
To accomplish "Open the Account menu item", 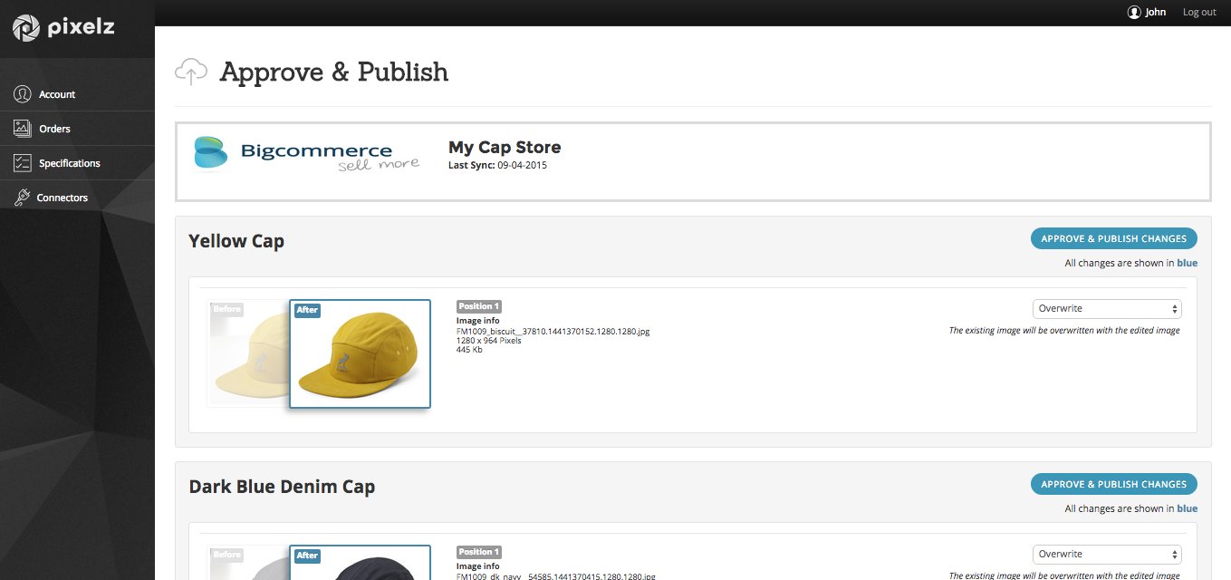I will pyautogui.click(x=57, y=94).
